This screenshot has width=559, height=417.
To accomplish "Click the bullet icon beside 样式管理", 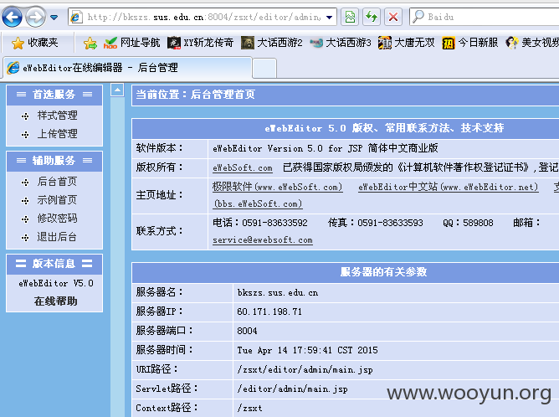I will click(25, 116).
